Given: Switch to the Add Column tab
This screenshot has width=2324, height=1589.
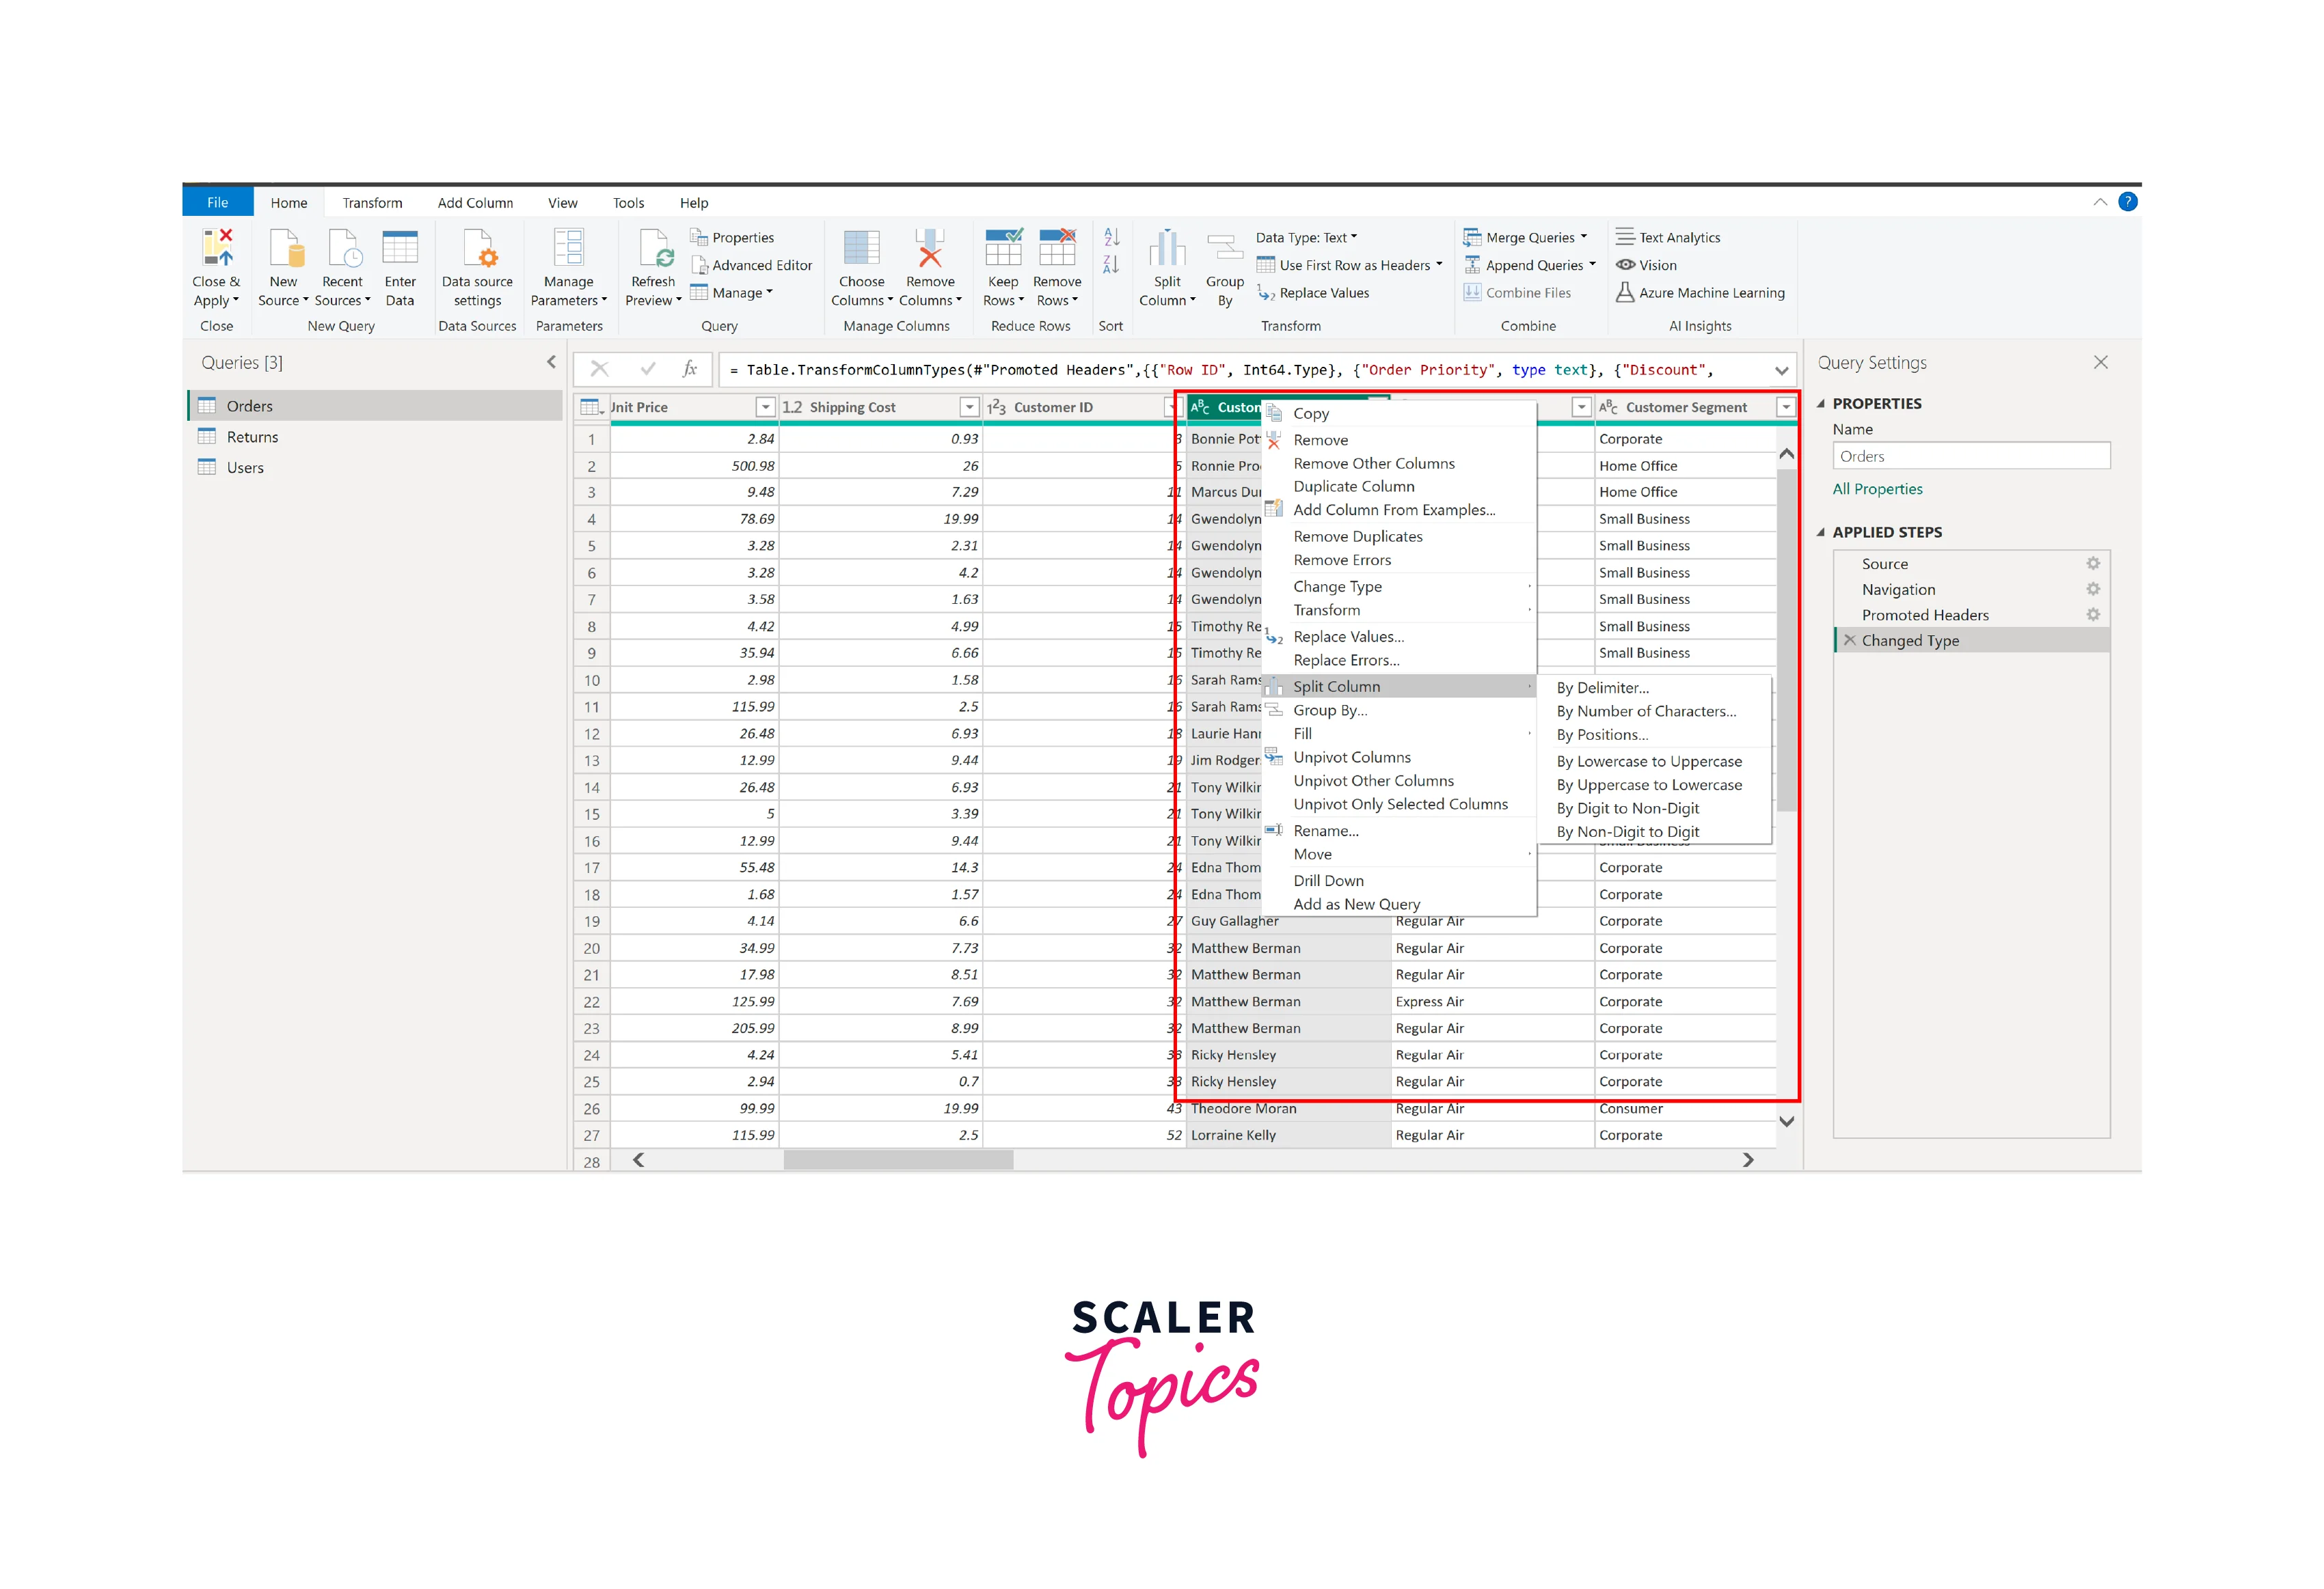Looking at the screenshot, I should [475, 203].
